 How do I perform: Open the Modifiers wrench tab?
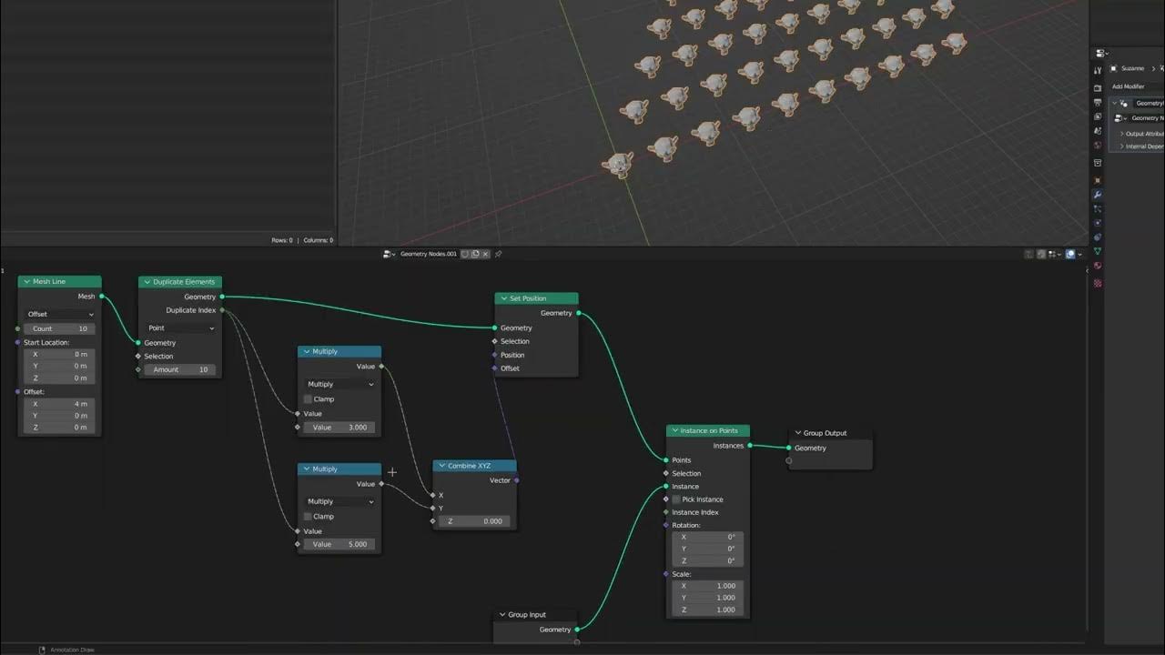(x=1098, y=195)
